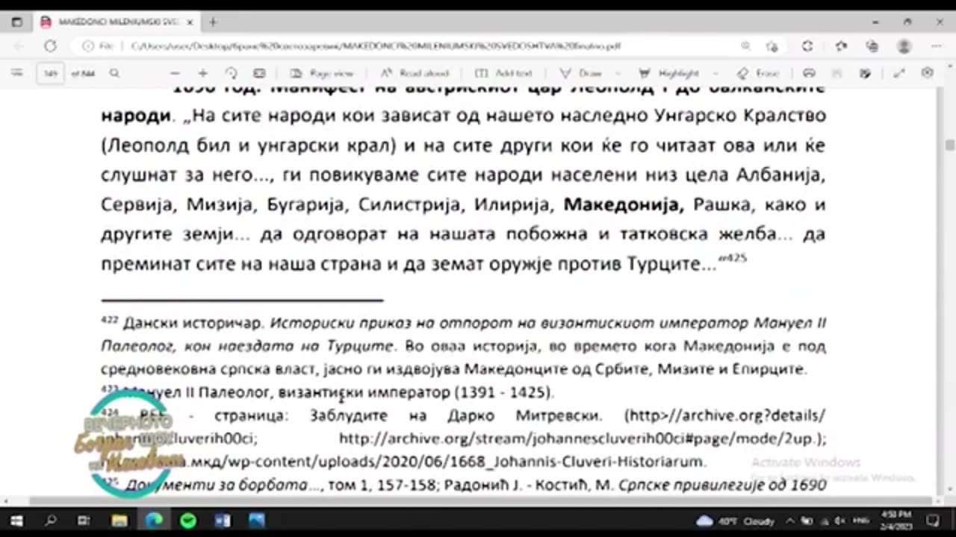Open the tab actions menu icon

point(16,22)
